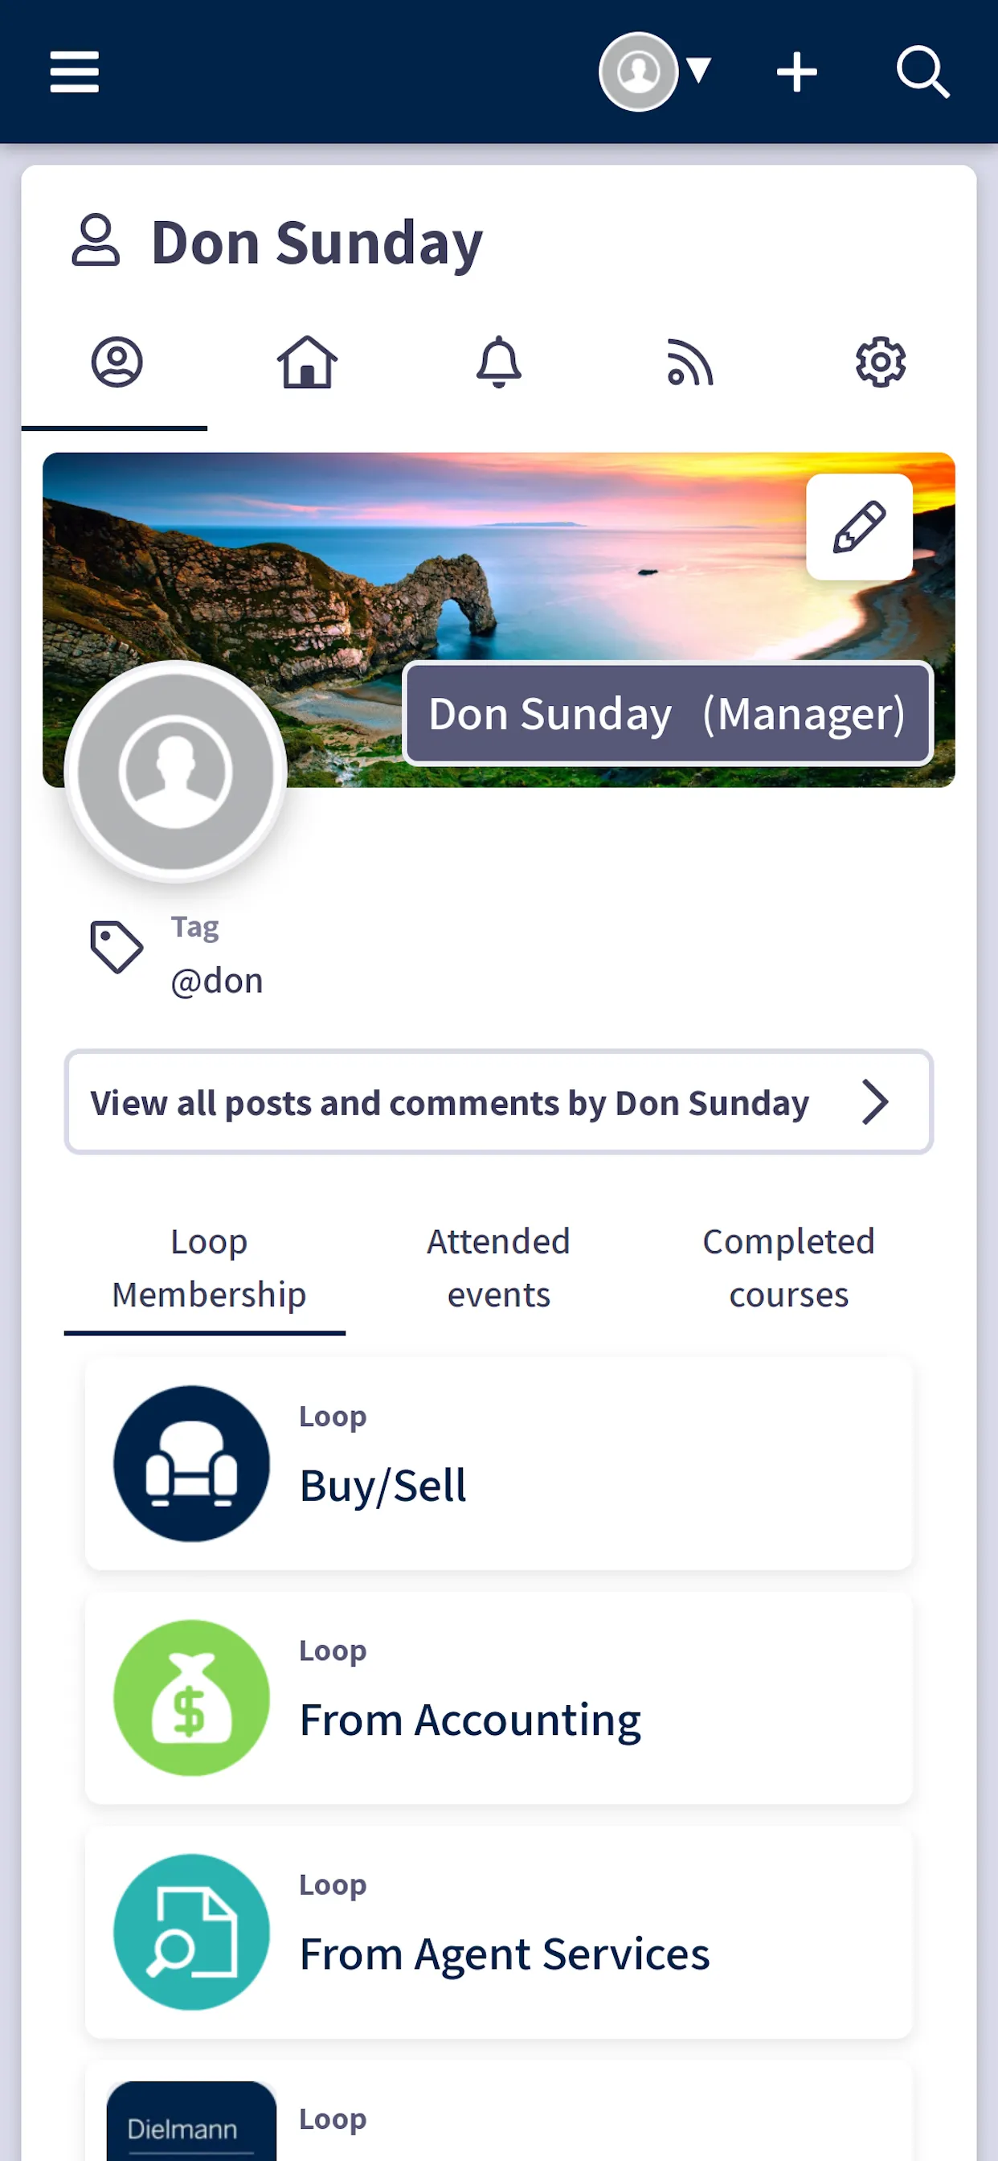Open notifications bell tab
The image size is (998, 2161).
pos(499,363)
